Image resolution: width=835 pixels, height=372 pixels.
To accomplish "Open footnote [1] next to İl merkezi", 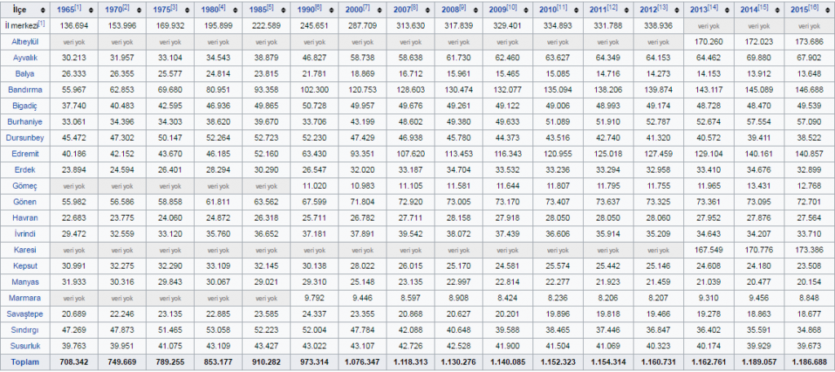I will tap(41, 24).
